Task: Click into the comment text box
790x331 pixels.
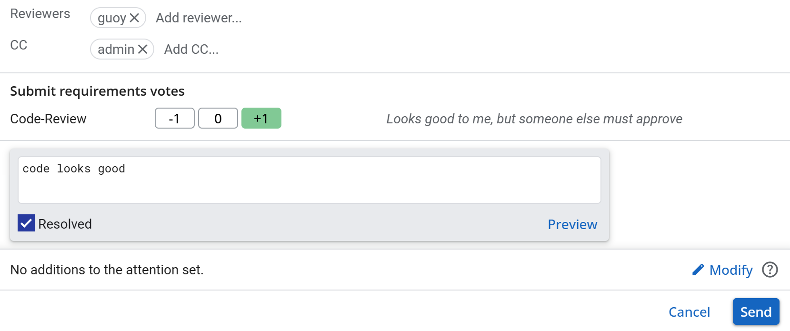Action: point(309,180)
